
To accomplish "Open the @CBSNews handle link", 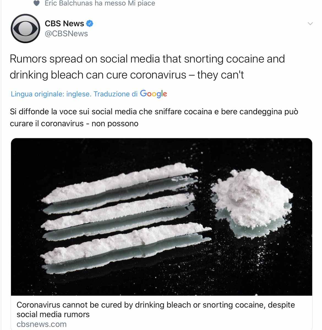I will [66, 34].
